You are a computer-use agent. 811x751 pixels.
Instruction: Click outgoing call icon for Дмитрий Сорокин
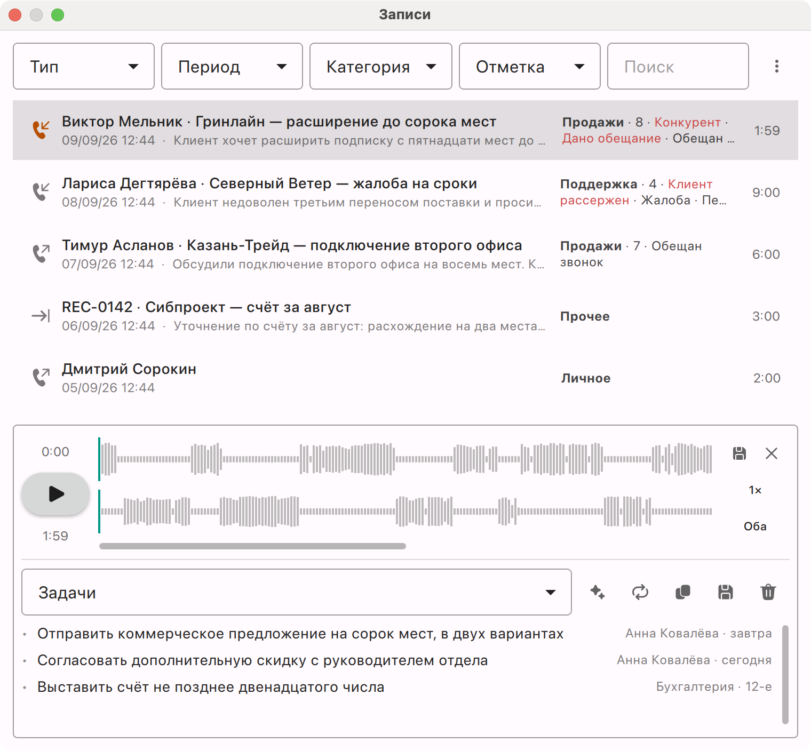41,378
